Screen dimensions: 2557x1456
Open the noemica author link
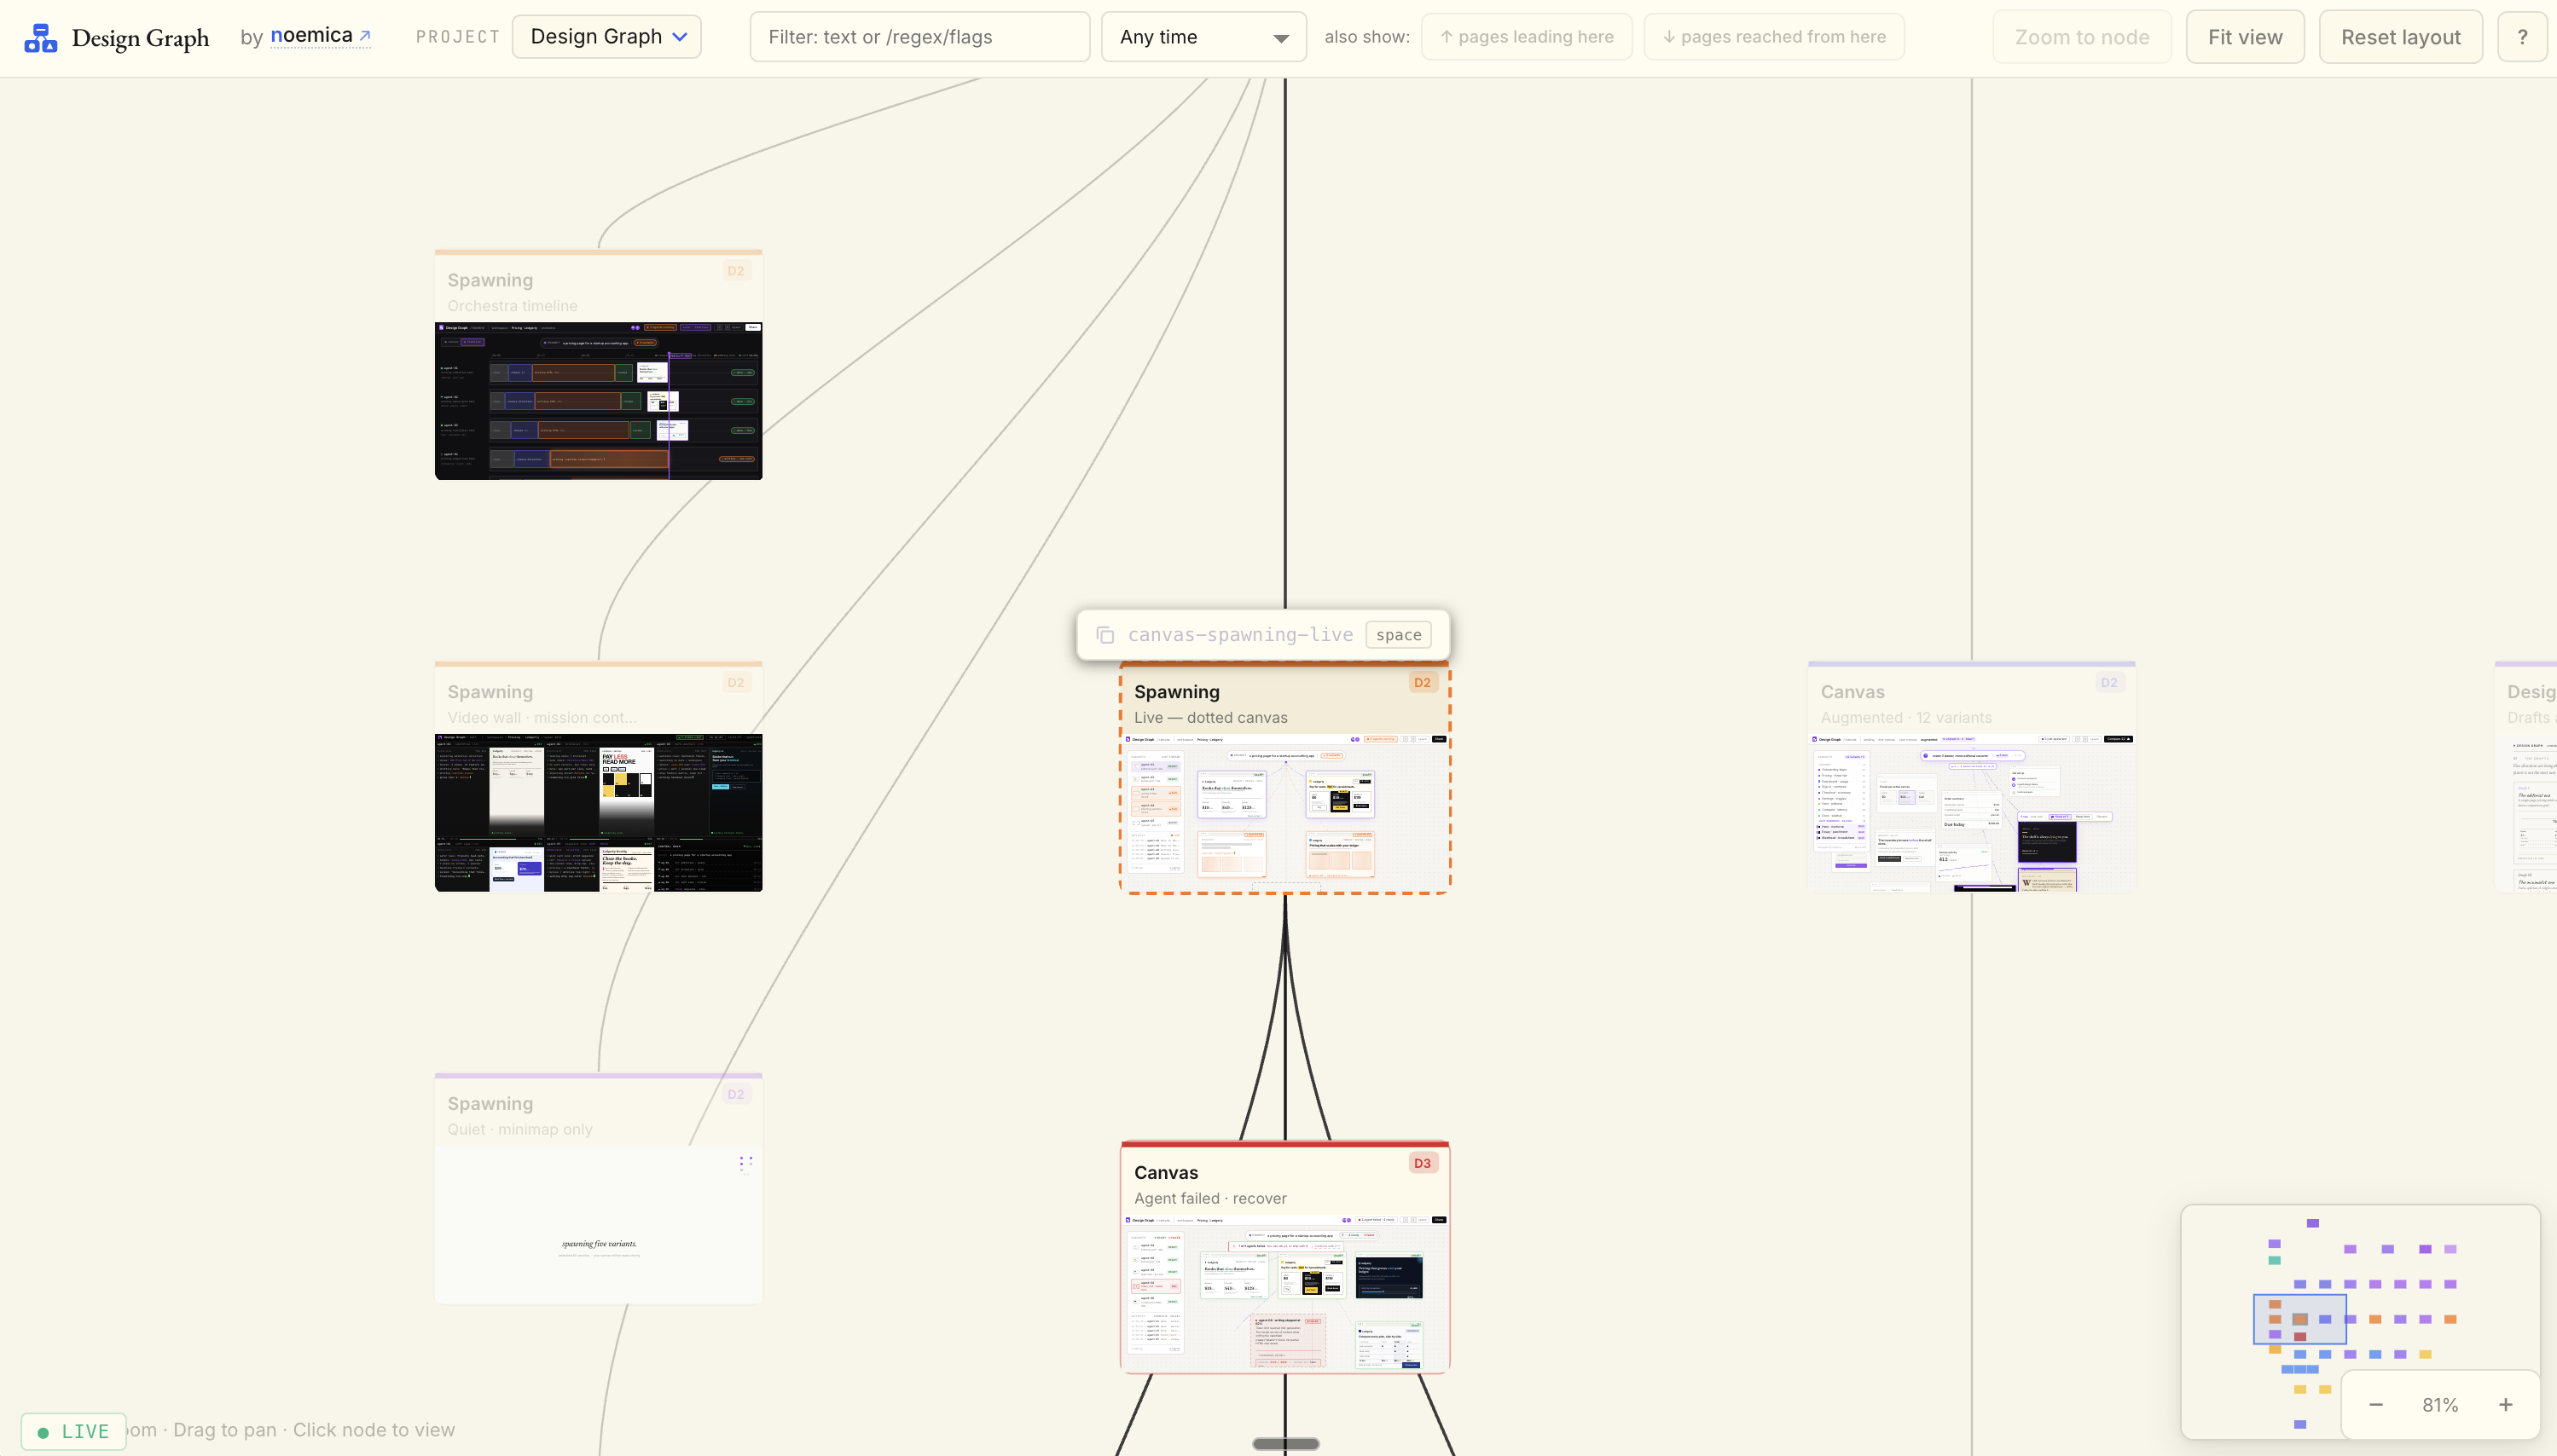pos(312,34)
